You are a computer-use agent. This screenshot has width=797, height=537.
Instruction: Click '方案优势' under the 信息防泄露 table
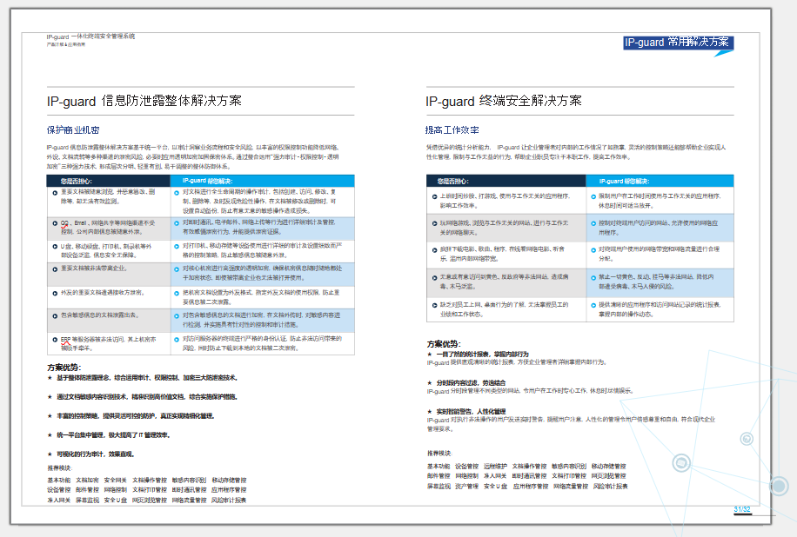(x=64, y=368)
